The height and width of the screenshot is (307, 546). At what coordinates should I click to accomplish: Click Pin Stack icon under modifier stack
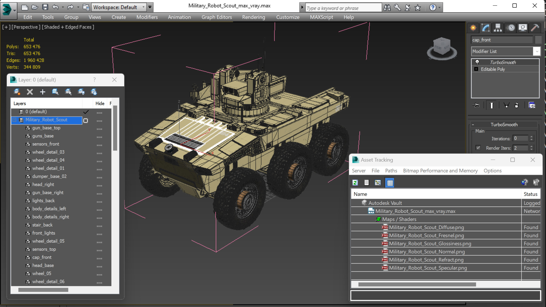(476, 105)
